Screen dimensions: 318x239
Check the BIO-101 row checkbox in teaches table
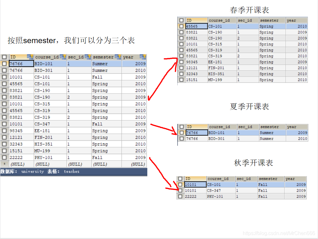click(4, 64)
